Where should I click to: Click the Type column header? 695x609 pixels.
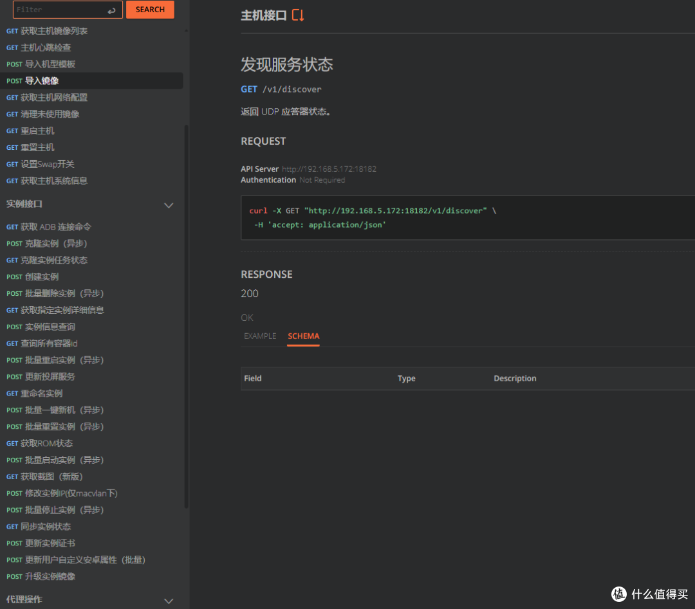pos(407,378)
